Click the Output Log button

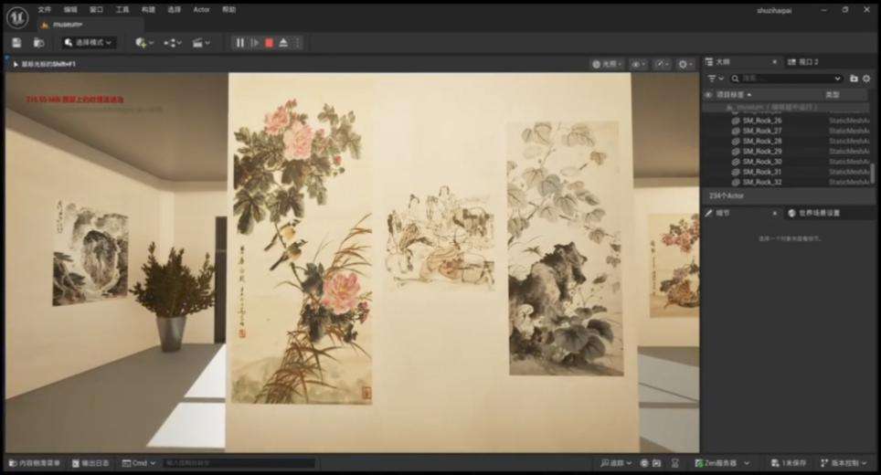90,463
